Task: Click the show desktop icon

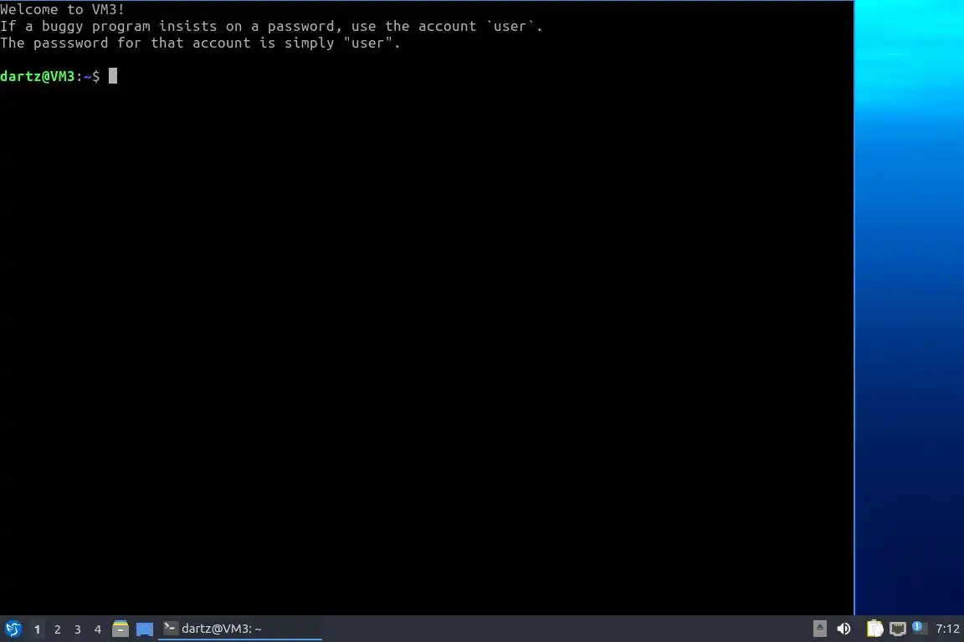Action: [145, 629]
